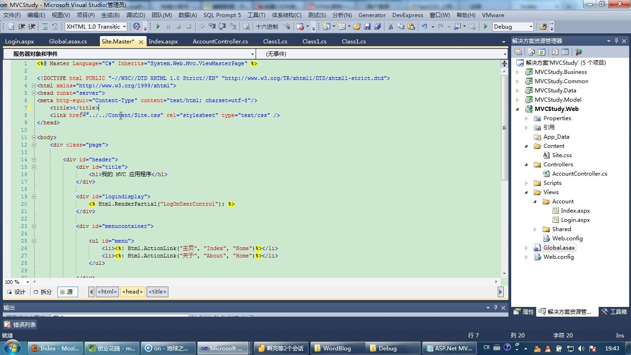Image resolution: width=631 pixels, height=355 pixels.
Task: Open the SQL Prompt 5 menu
Action: 222,15
